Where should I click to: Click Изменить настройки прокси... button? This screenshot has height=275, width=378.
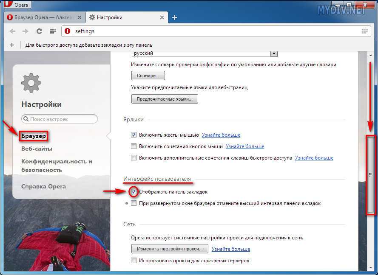(x=170, y=249)
